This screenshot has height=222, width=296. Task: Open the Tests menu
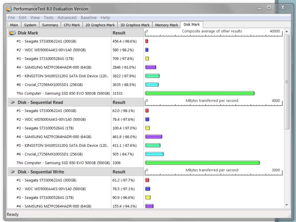[49, 17]
